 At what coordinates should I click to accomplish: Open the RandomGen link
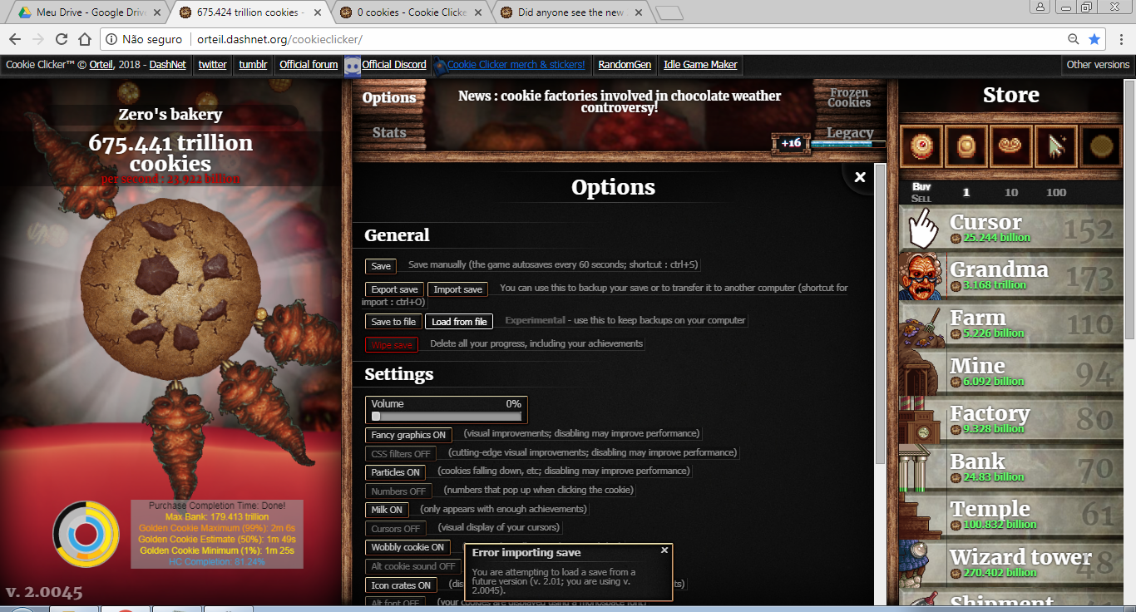[x=625, y=65]
